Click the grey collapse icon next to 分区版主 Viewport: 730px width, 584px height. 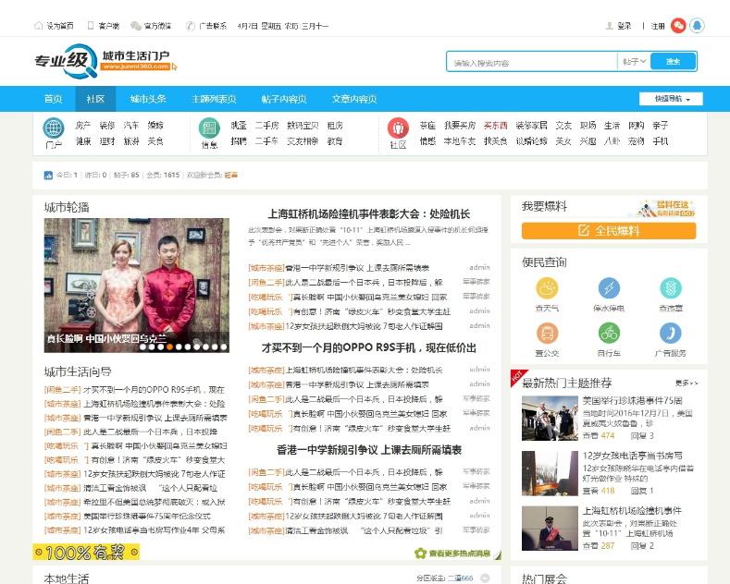click(x=485, y=578)
